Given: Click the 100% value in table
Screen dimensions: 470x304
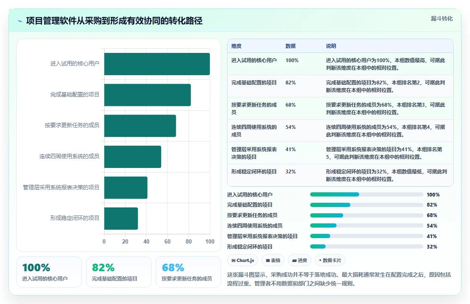Looking at the screenshot, I should (x=292, y=60).
